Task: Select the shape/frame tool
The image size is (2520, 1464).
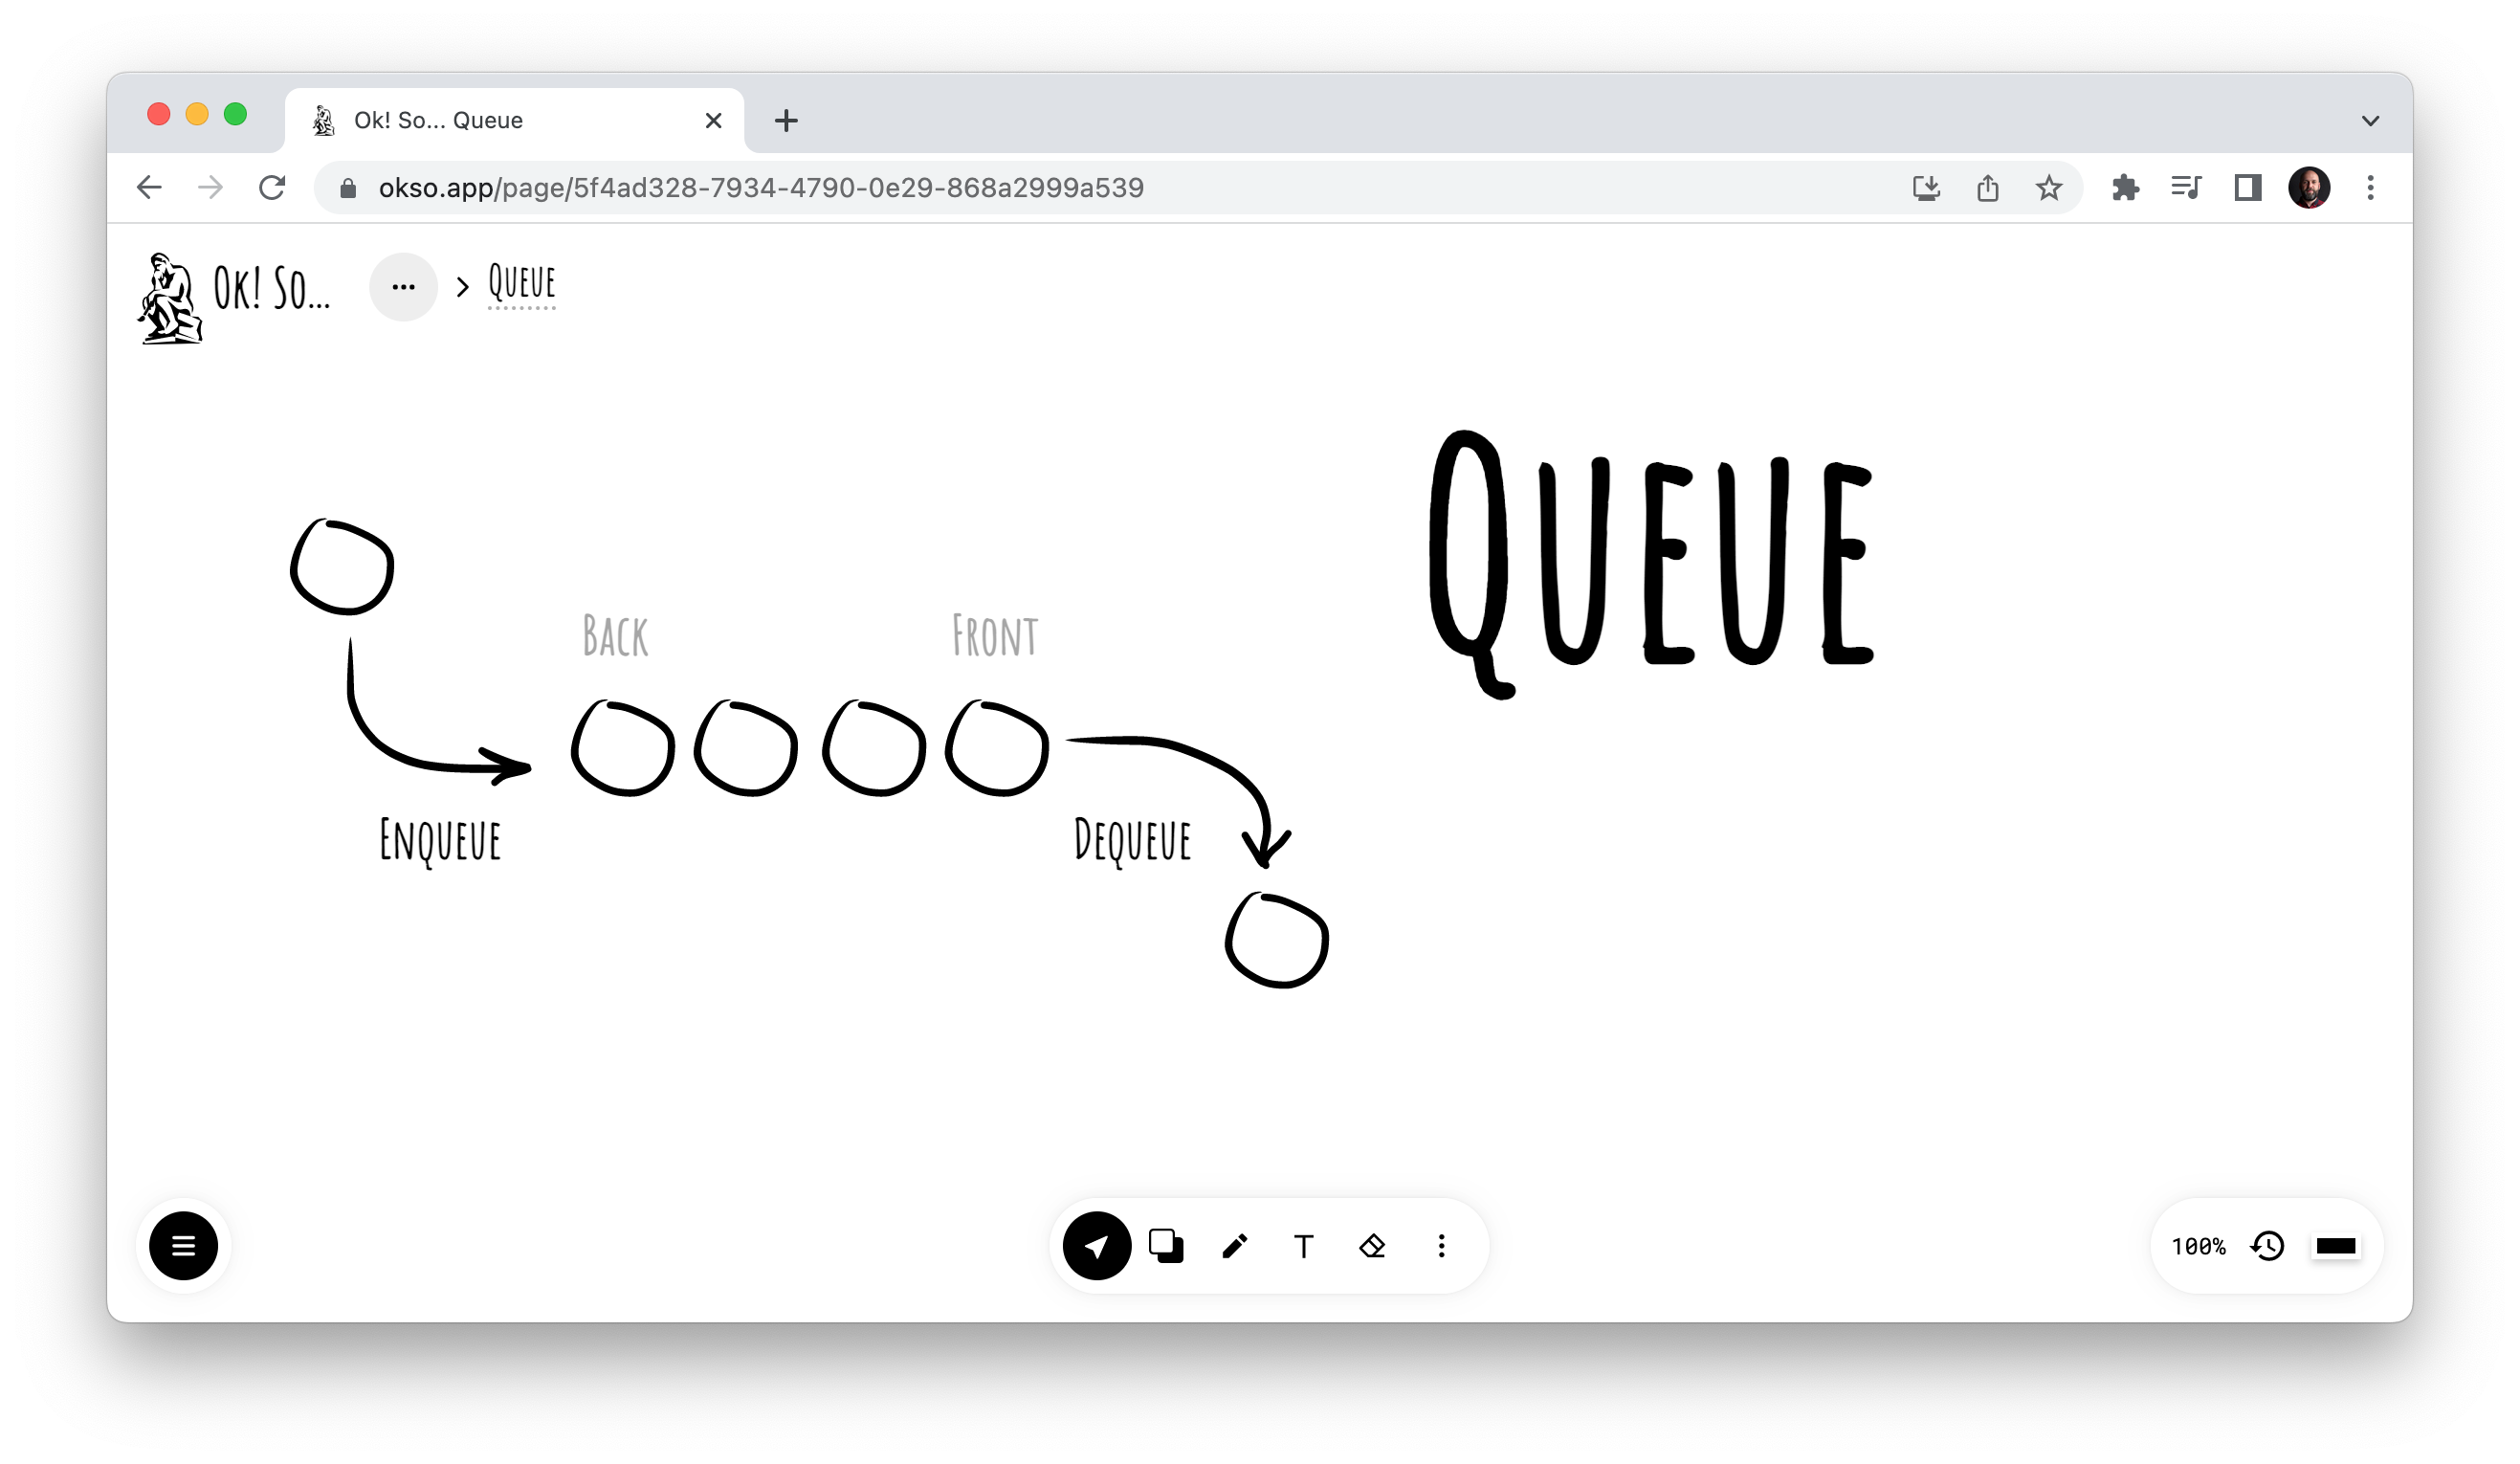Action: pos(1164,1246)
